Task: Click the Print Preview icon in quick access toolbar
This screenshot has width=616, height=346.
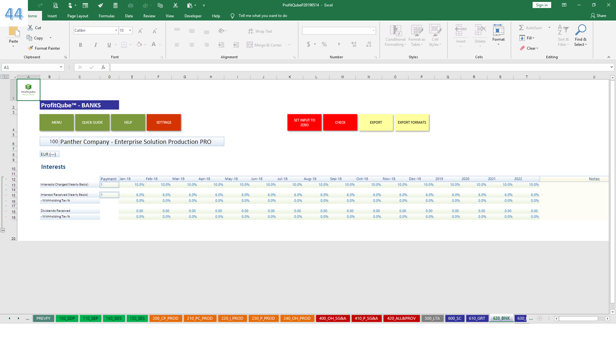Action: click(56, 5)
